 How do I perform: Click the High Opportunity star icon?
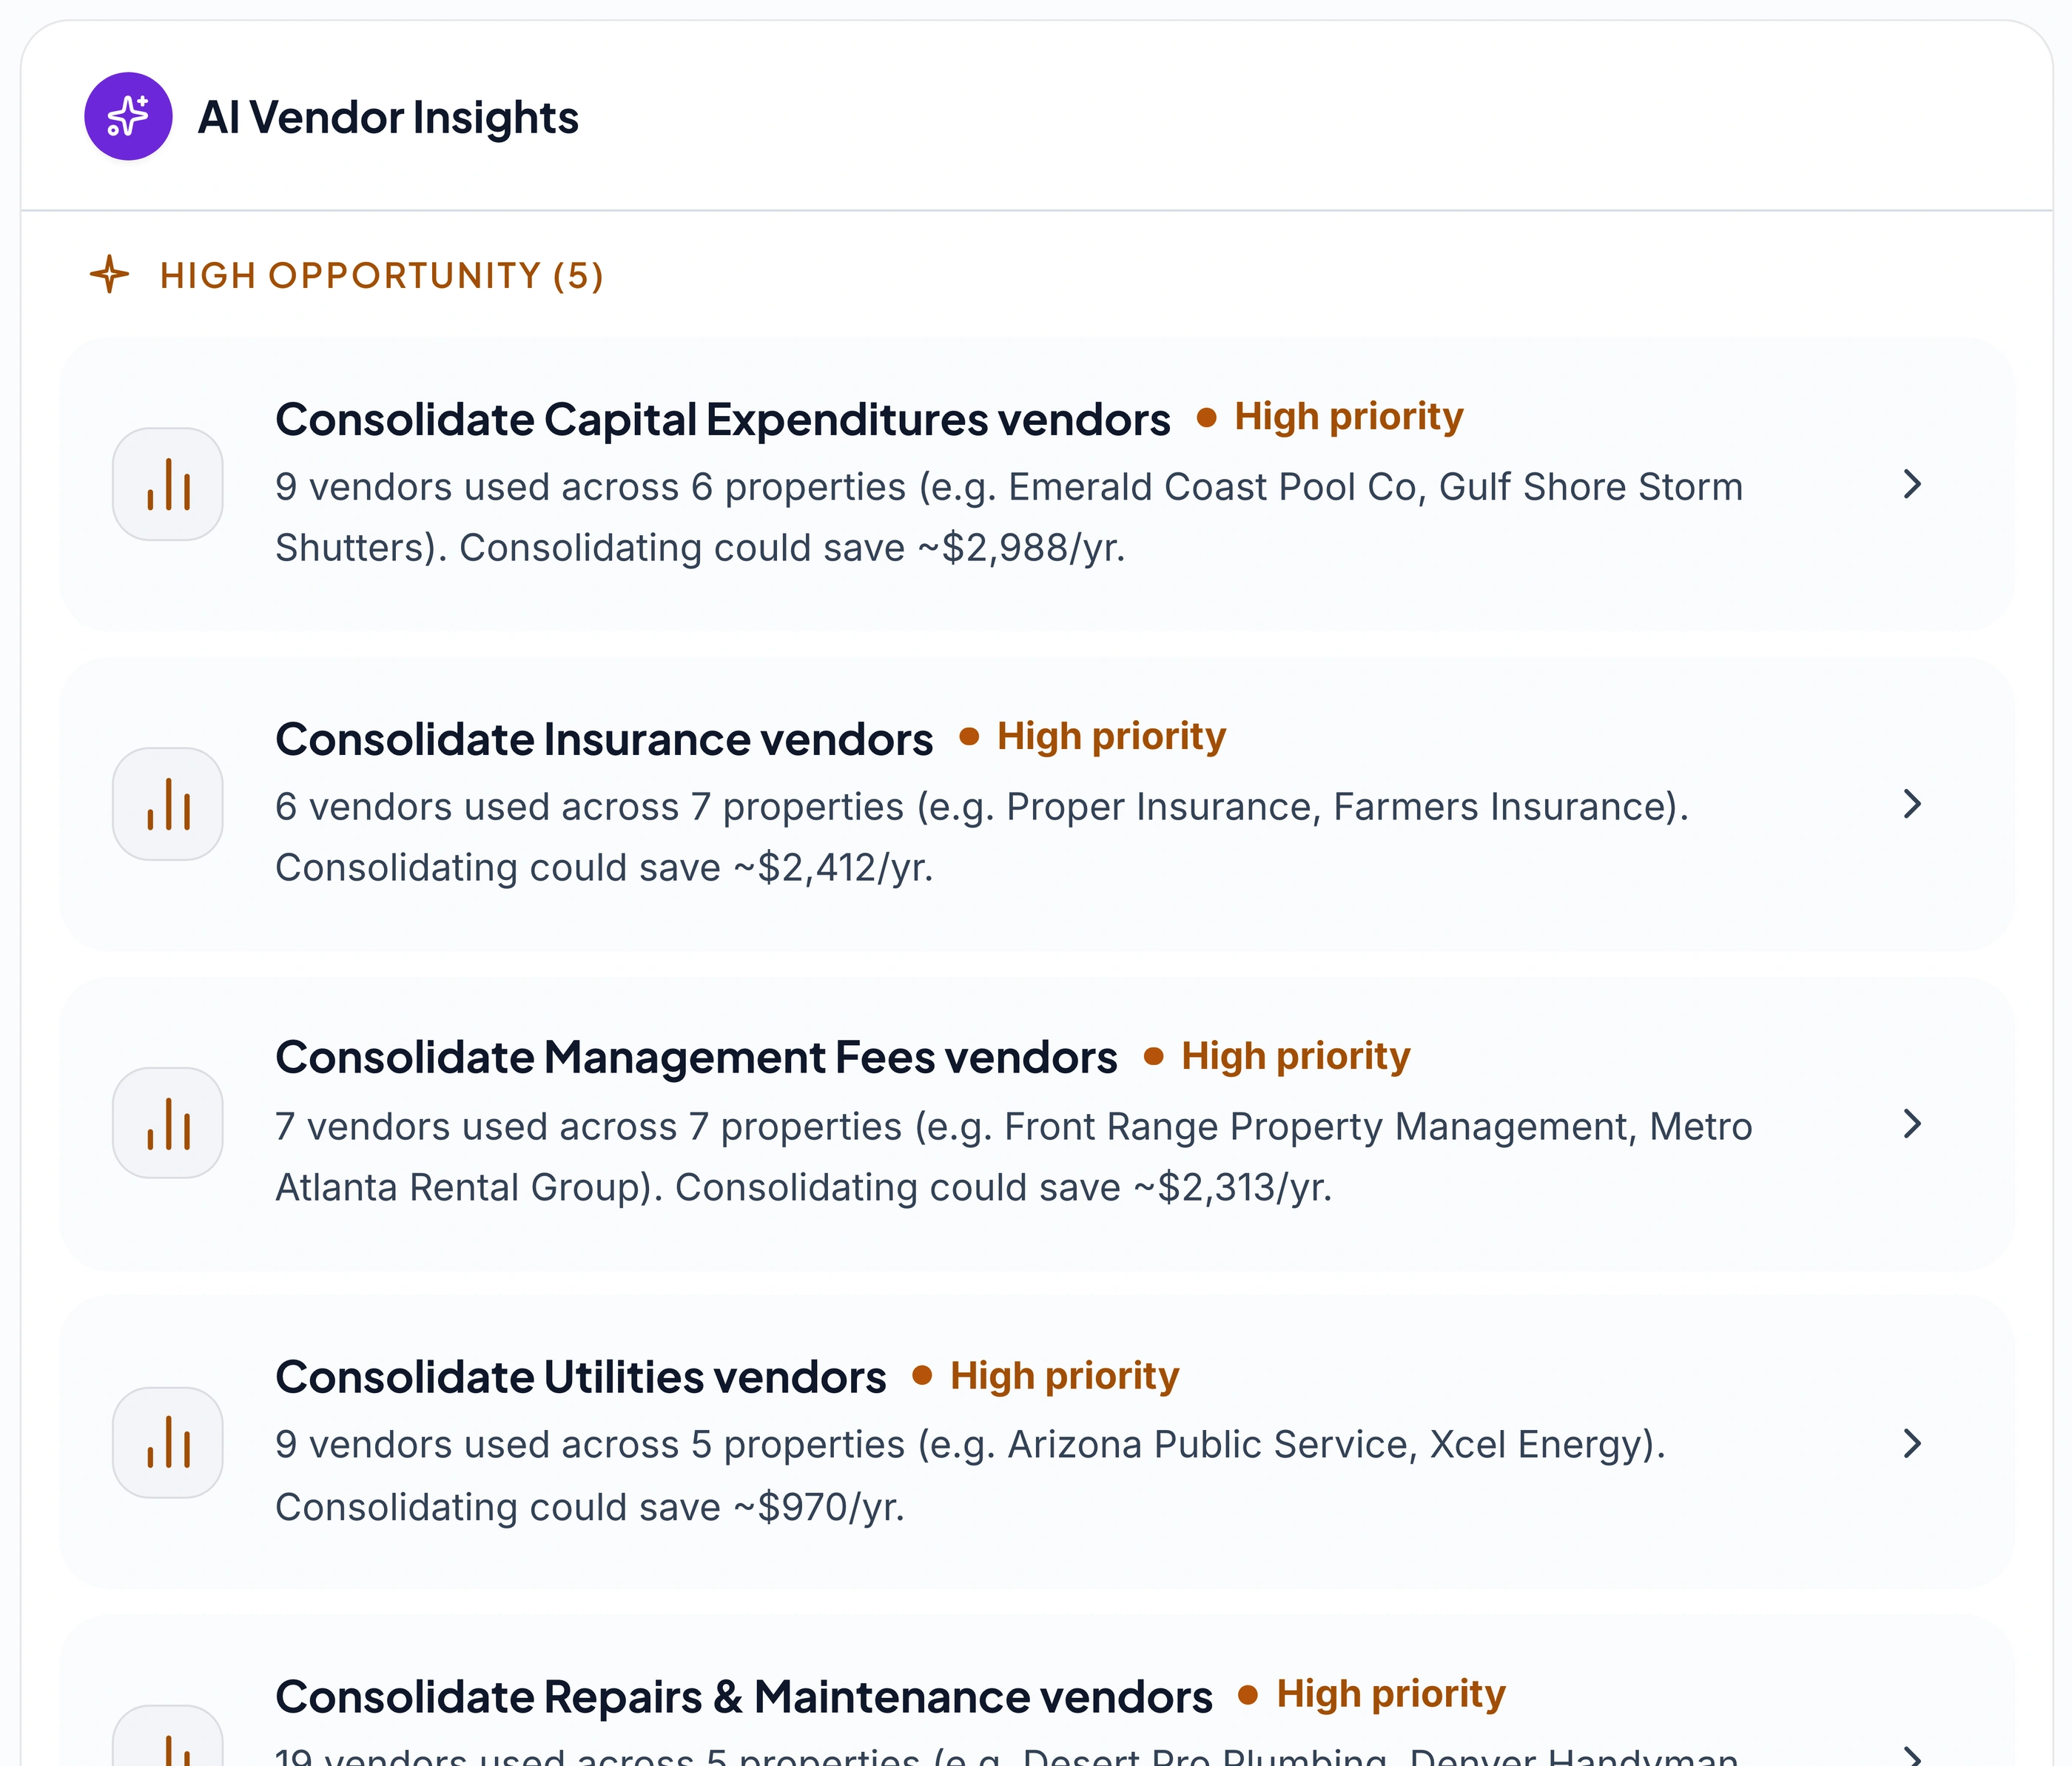109,274
